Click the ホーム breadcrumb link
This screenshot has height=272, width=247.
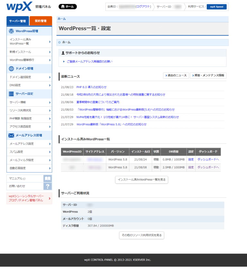[x=61, y=19]
